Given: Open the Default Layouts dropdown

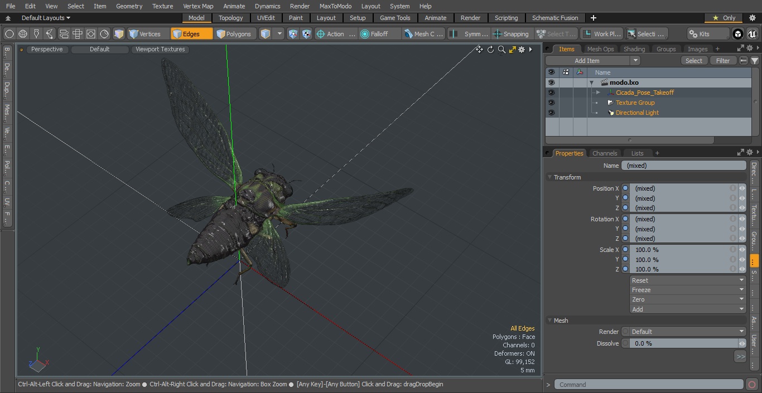Looking at the screenshot, I should pos(46,18).
